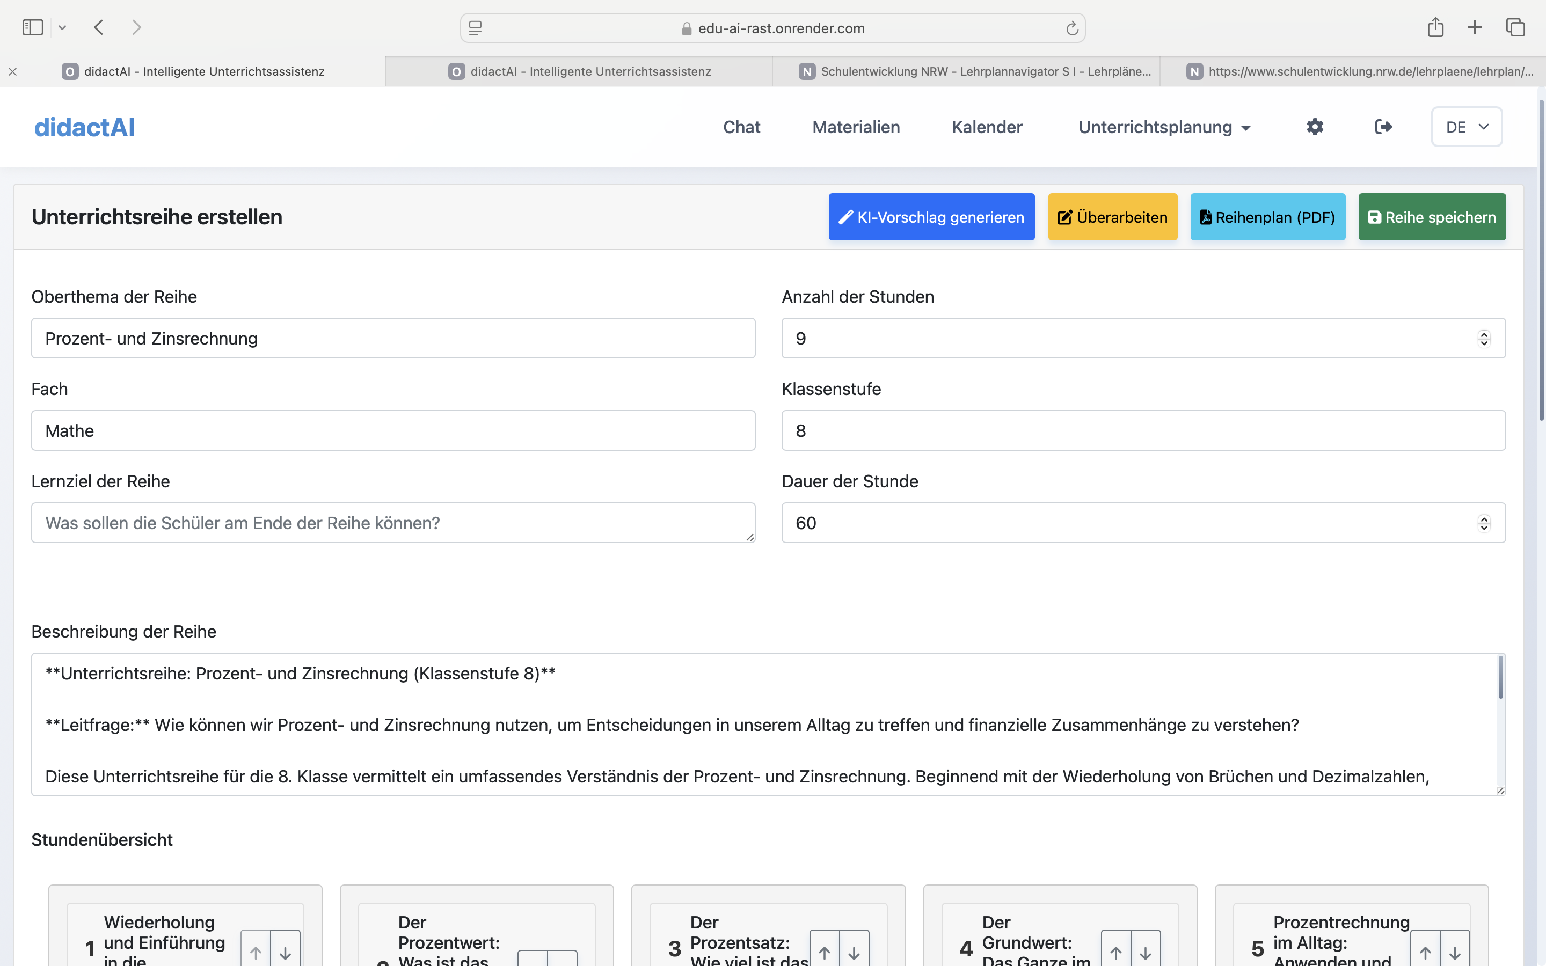Click the Lernziel der Reihe textarea
1546x966 pixels.
click(393, 523)
